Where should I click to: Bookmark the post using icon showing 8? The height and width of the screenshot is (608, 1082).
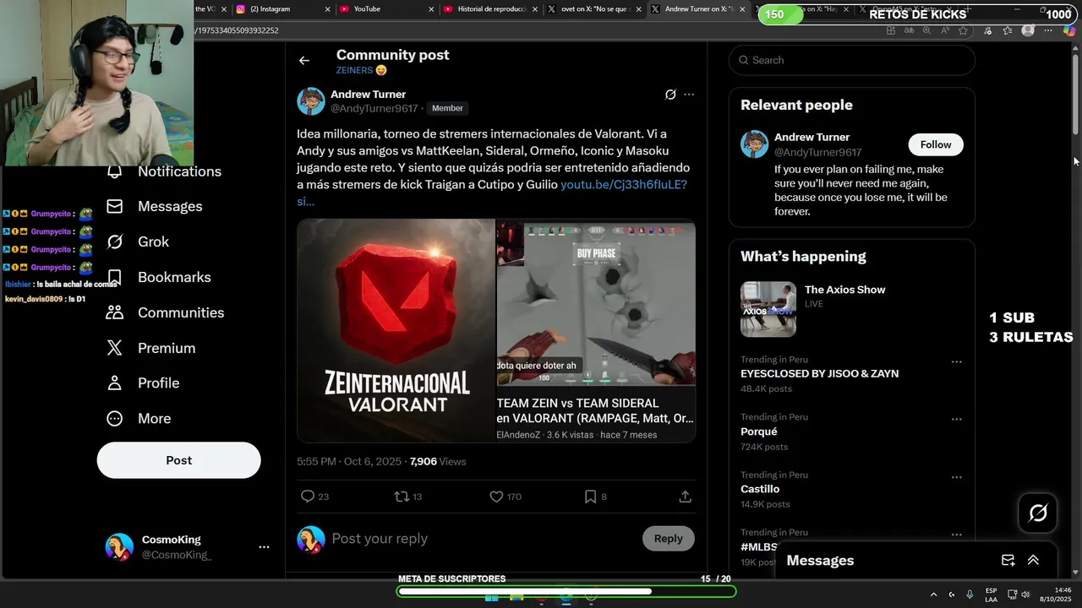coord(591,497)
